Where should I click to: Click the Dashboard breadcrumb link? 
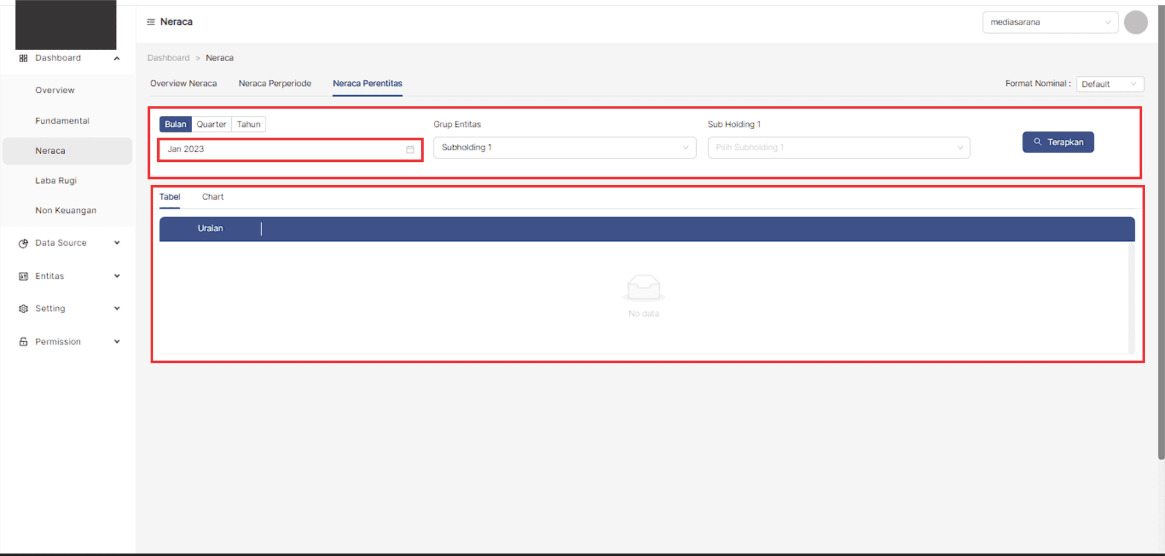coord(168,58)
